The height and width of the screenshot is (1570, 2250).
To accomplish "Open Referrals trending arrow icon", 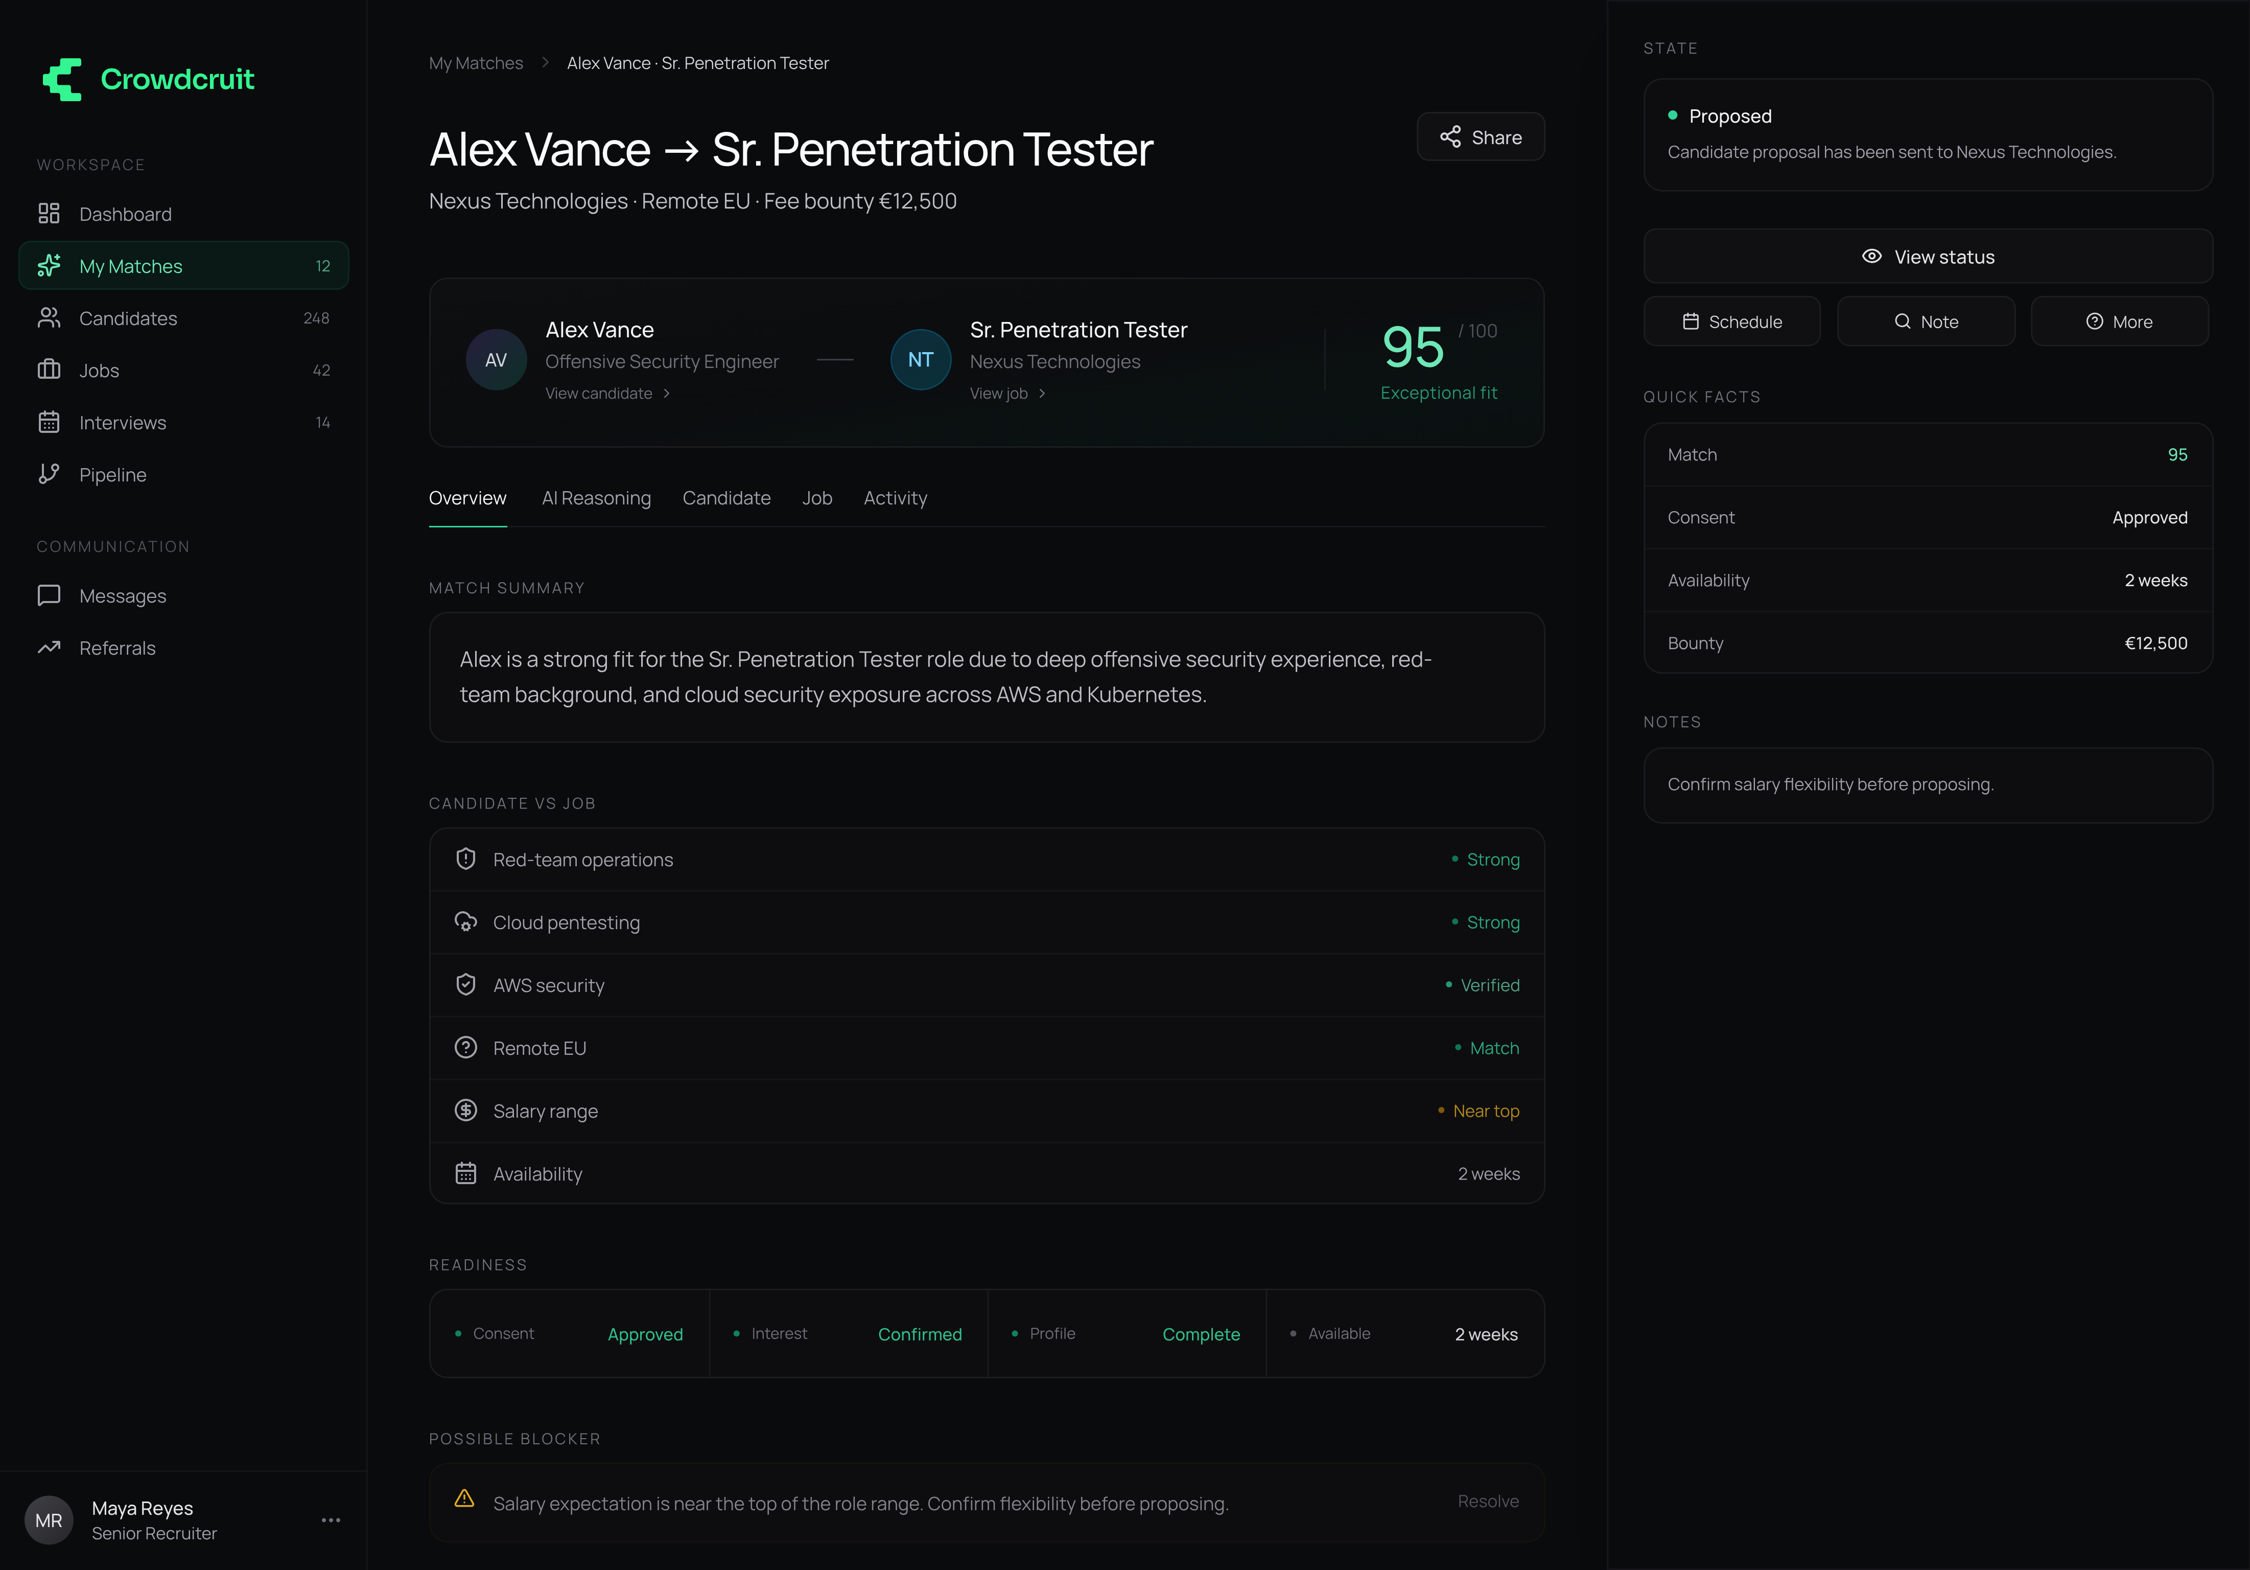I will tap(49, 647).
